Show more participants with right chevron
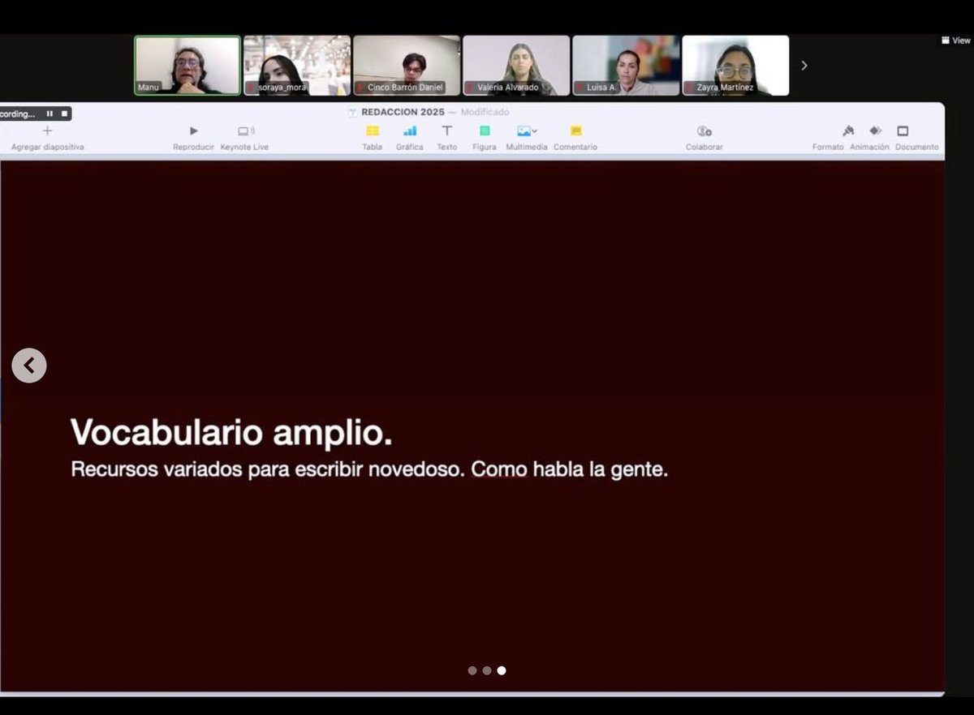 [804, 65]
